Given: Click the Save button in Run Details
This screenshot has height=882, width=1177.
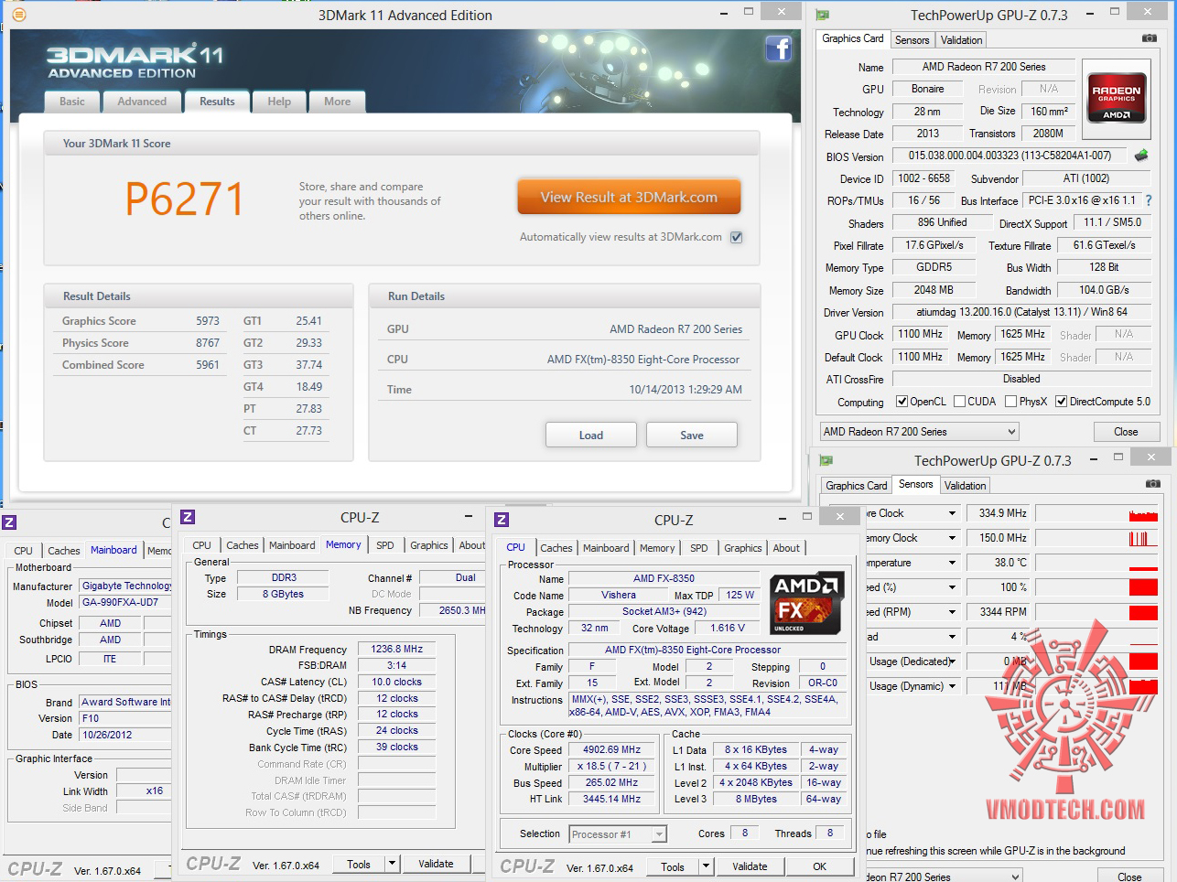Looking at the screenshot, I should [692, 436].
